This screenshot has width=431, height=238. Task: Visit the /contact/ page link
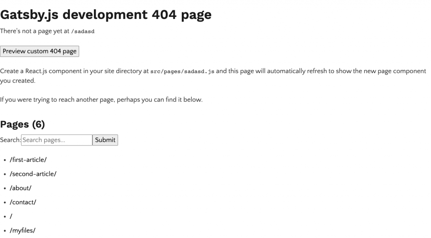[x=23, y=202]
